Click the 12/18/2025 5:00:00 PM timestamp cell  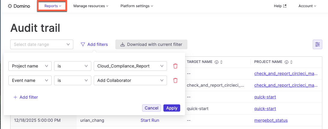pyautogui.click(x=37, y=120)
